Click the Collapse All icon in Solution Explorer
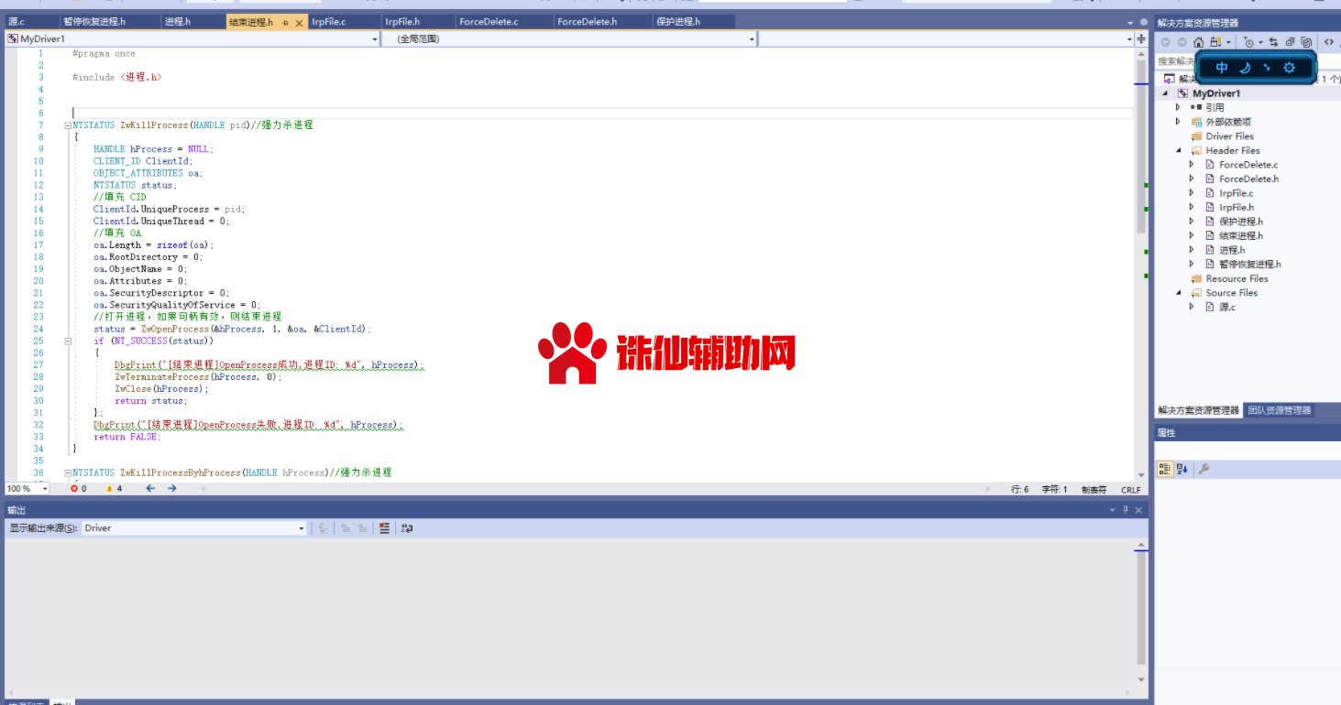This screenshot has height=705, width=1341. [x=1290, y=42]
